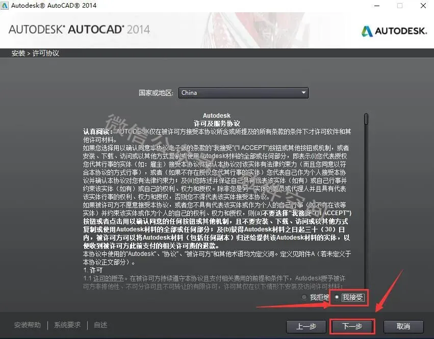Open the 系统要求 system requirements link
434x339 pixels.
[67, 325]
